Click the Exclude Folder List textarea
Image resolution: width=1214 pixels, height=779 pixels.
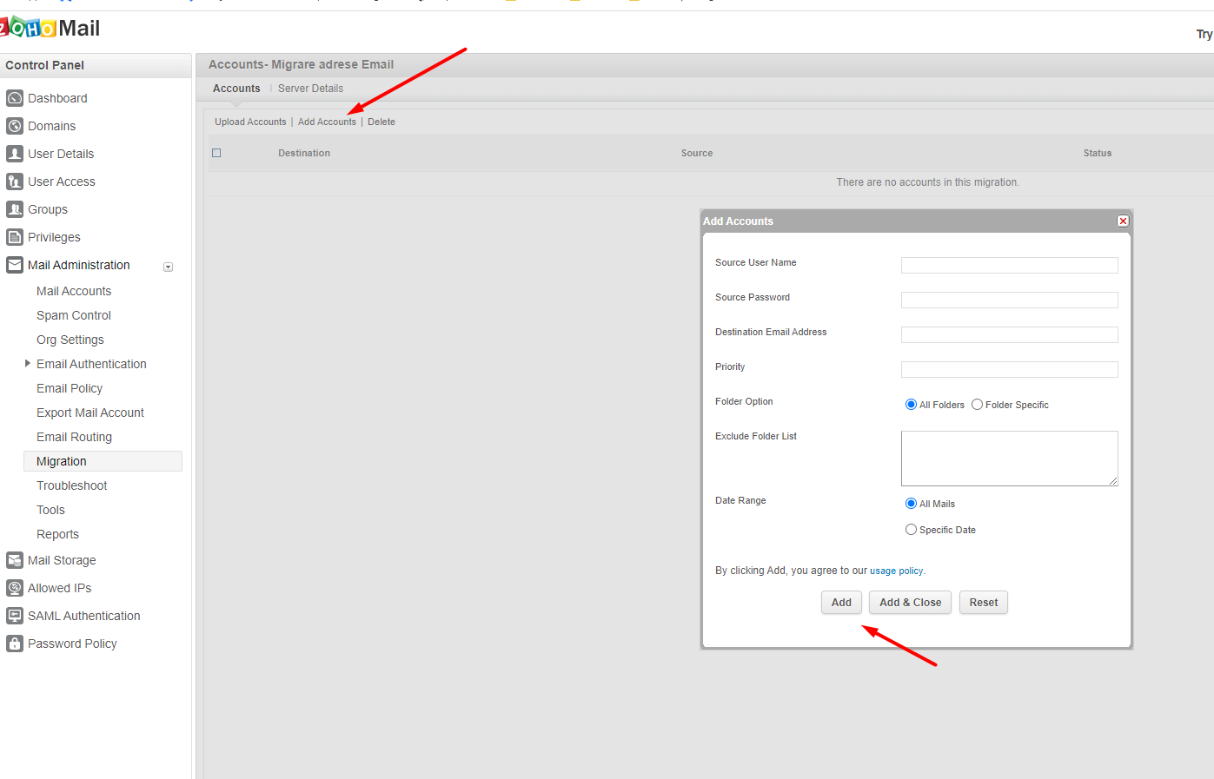pyautogui.click(x=1009, y=459)
